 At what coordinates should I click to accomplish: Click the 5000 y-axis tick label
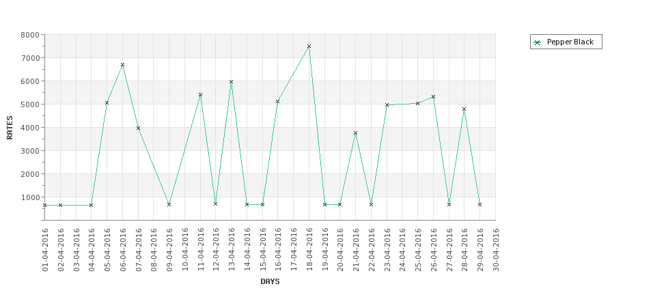(30, 104)
